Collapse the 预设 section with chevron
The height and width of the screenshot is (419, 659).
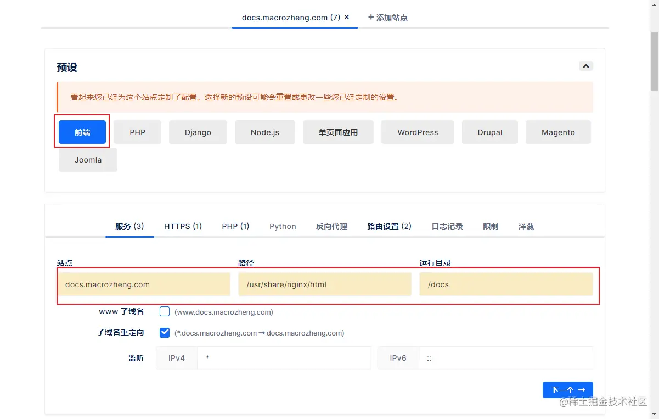click(586, 66)
